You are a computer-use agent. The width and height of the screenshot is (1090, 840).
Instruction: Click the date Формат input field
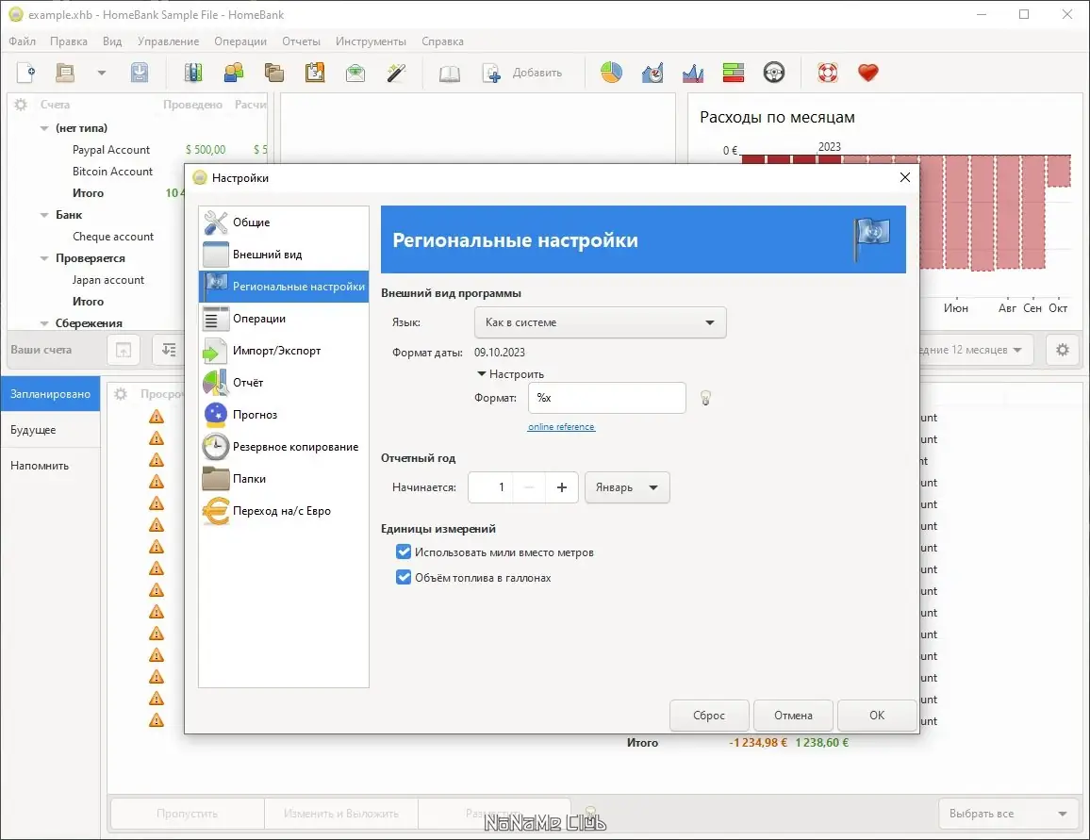[x=607, y=398]
